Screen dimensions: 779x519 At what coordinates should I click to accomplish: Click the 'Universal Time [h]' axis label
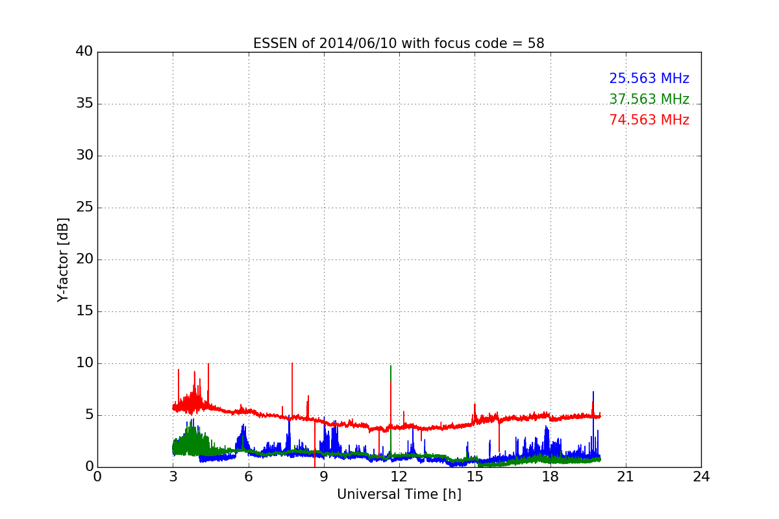click(x=399, y=494)
